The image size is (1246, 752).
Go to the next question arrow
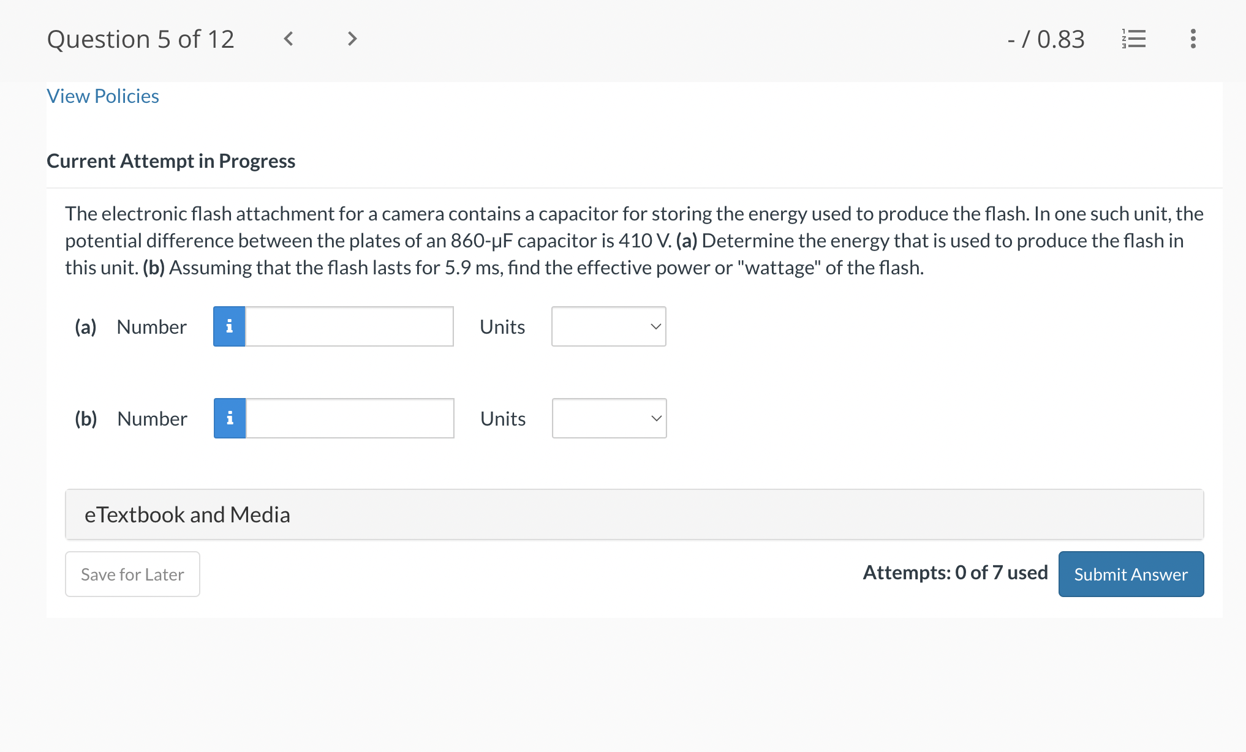click(352, 39)
